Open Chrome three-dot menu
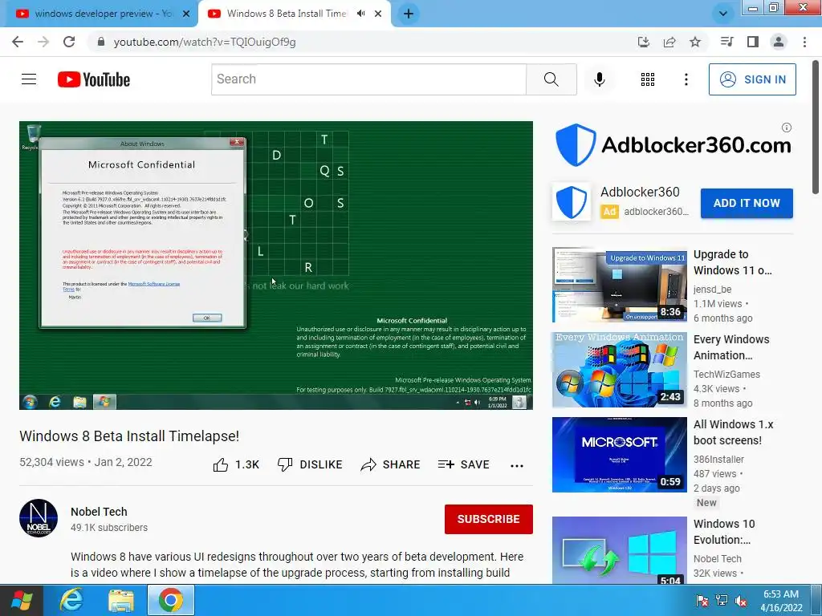This screenshot has height=616, width=822. click(x=804, y=42)
